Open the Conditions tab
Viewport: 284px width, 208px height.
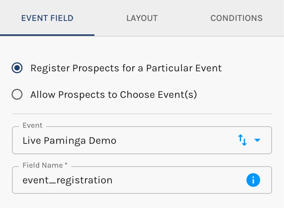pyautogui.click(x=236, y=18)
